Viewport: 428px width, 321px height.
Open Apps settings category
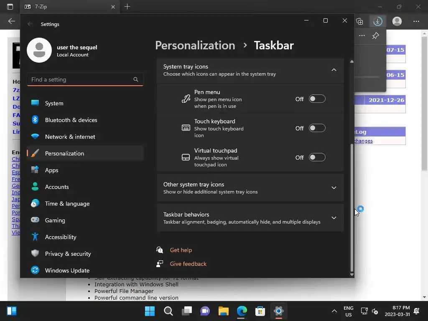pos(85,170)
